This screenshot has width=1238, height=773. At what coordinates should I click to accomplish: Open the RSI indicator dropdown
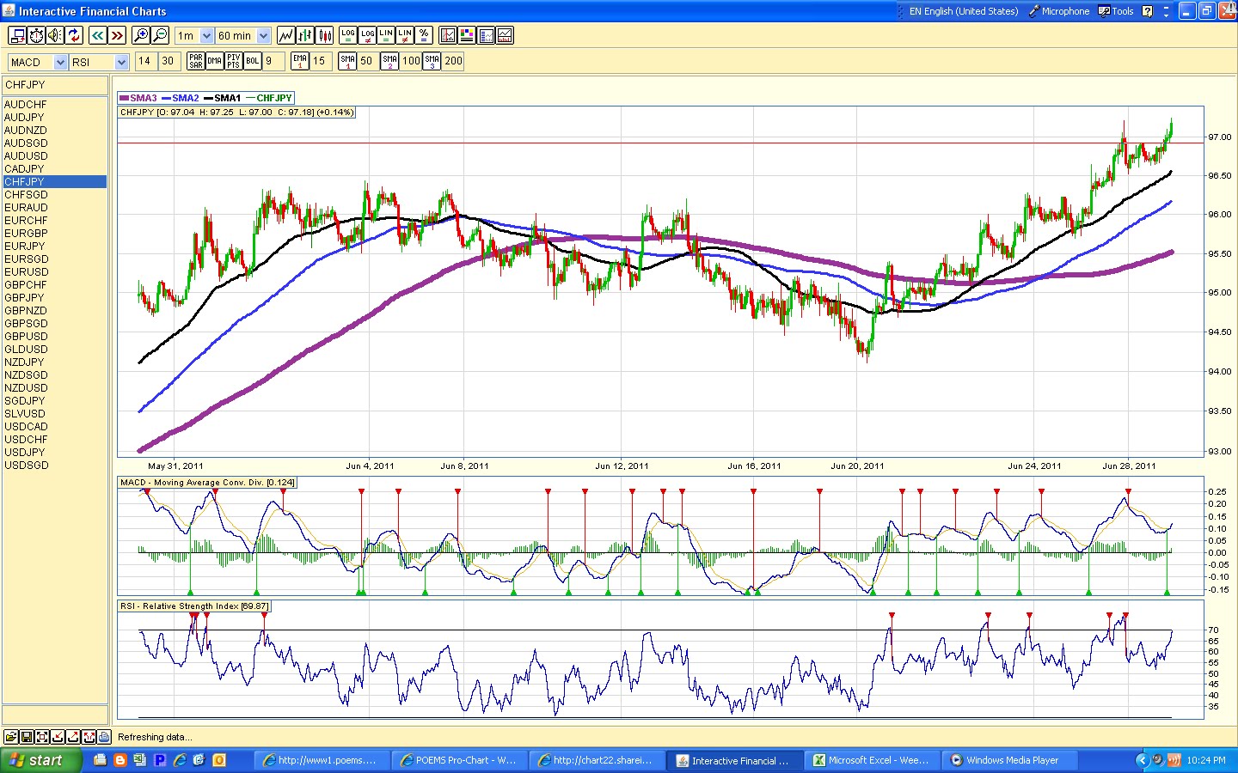tap(99, 62)
